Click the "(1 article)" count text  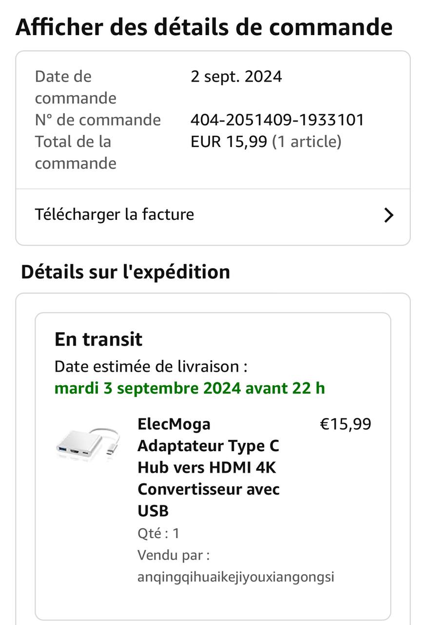(x=307, y=142)
